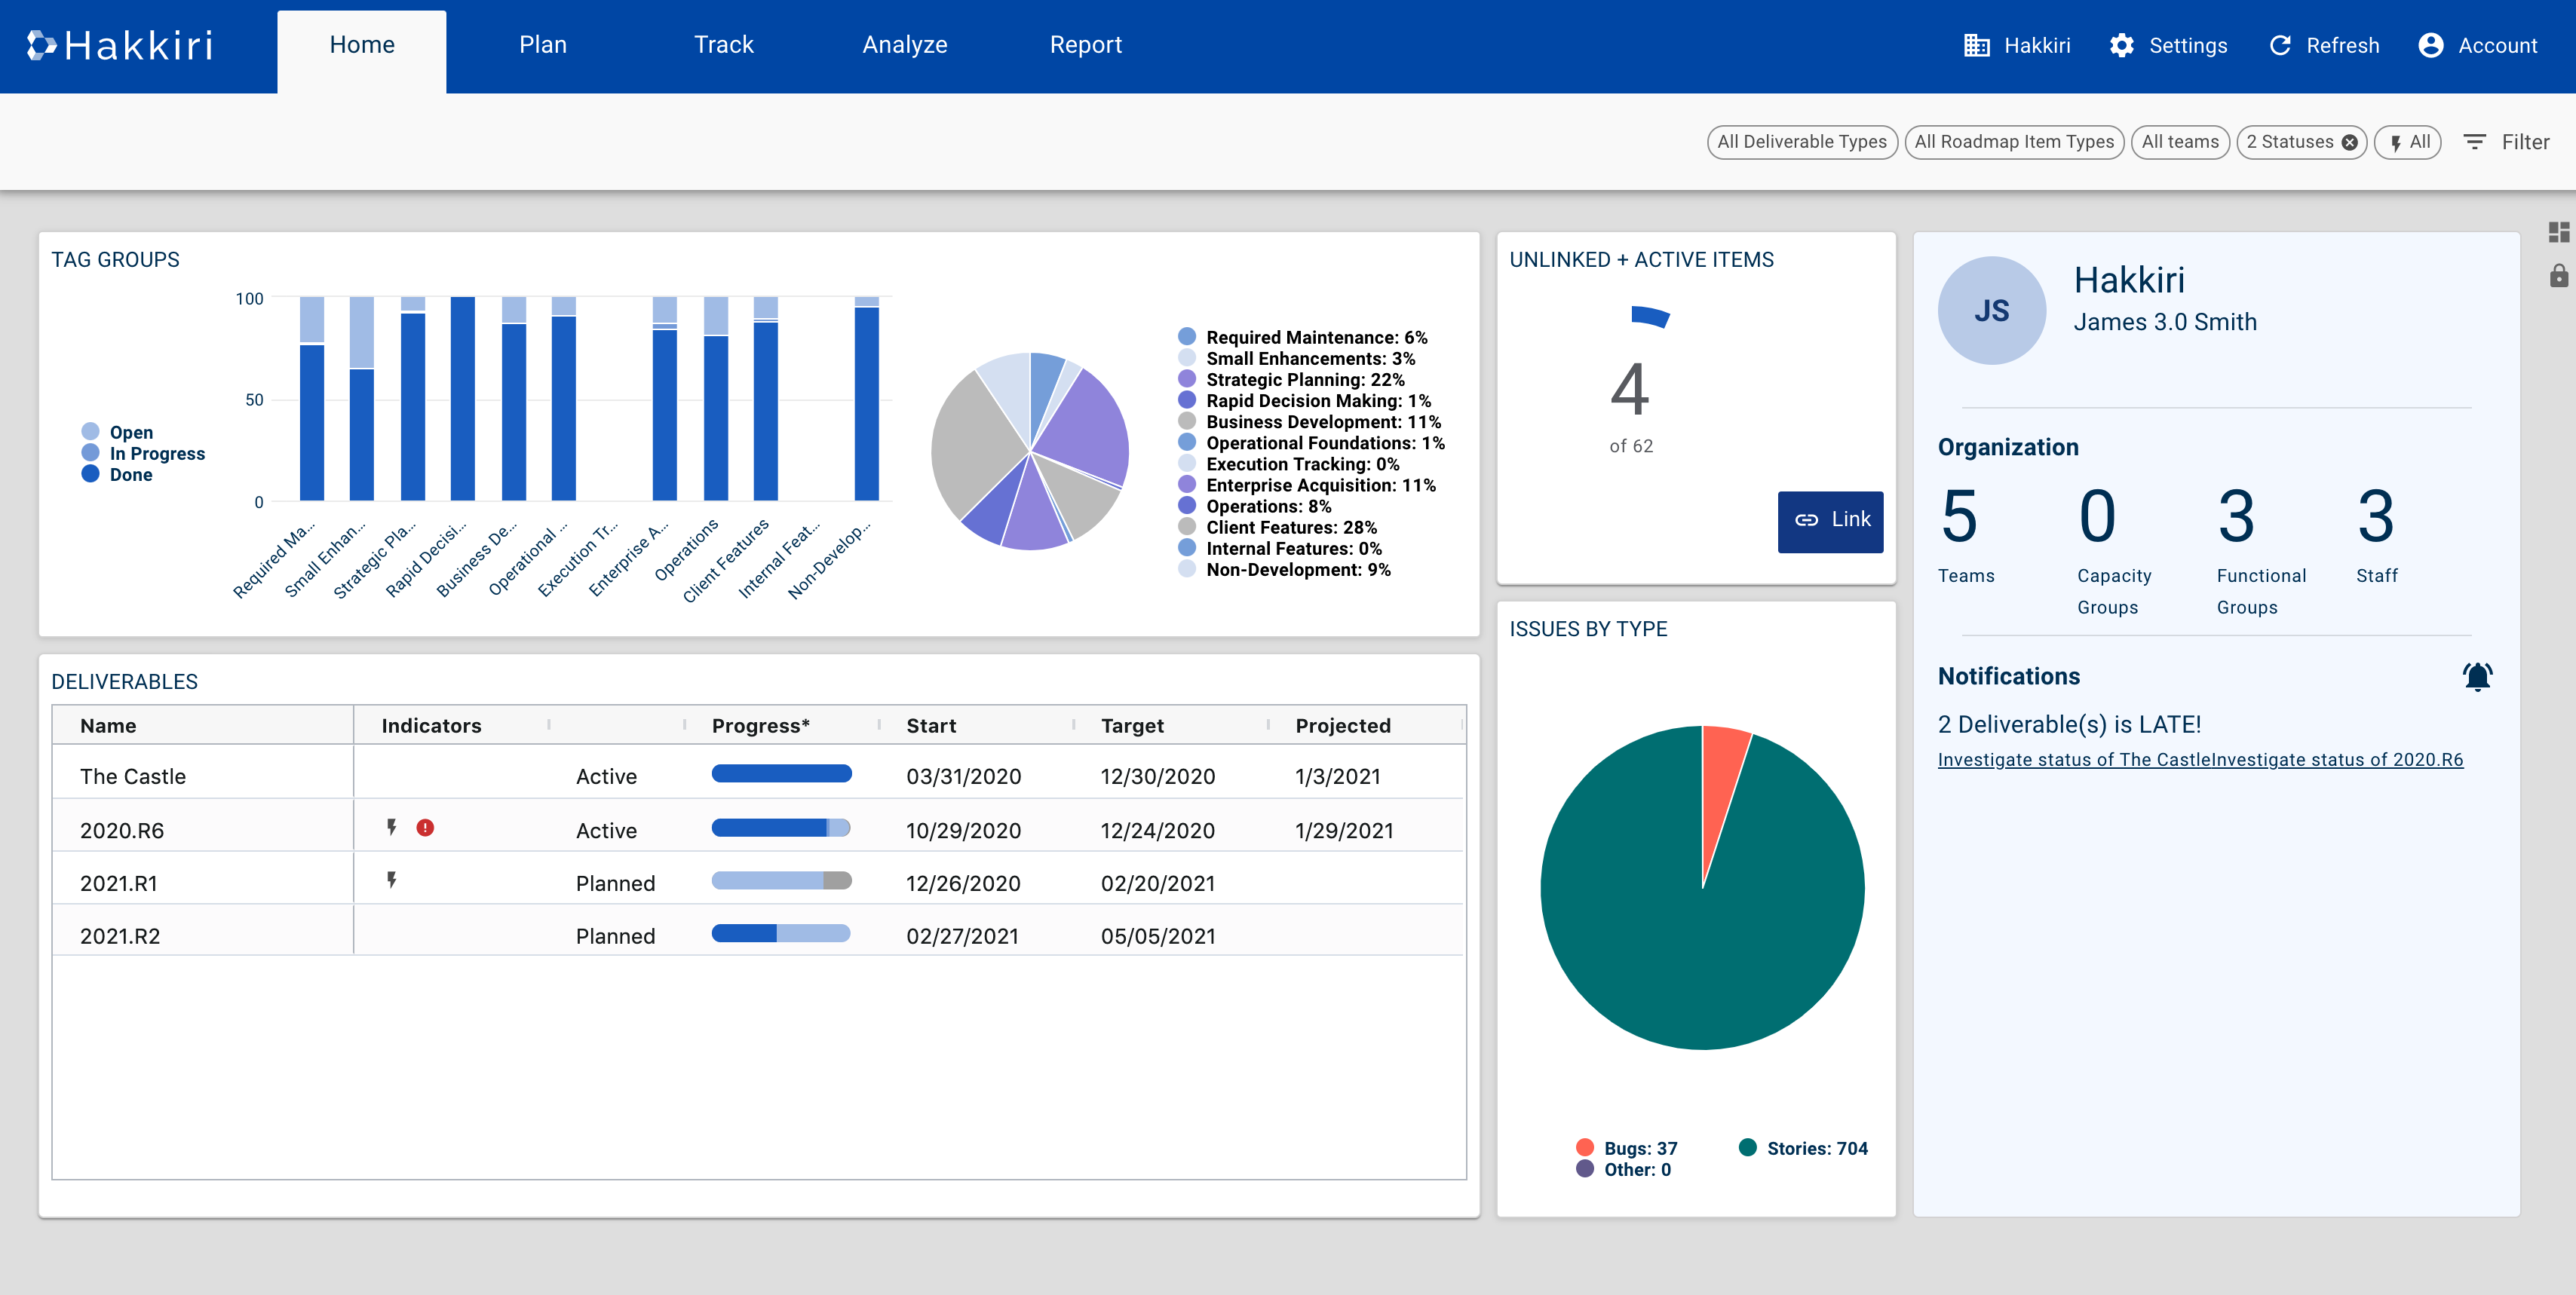2576x1295 pixels.
Task: Switch to the Analyze tab
Action: [904, 45]
